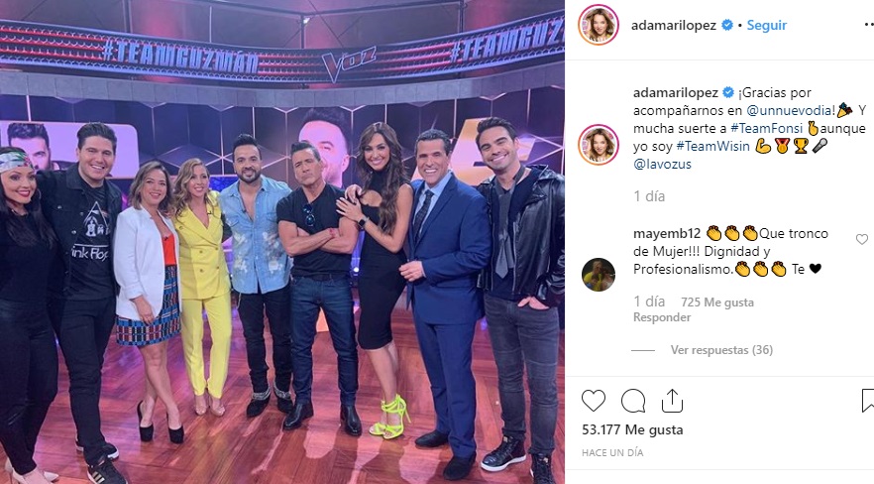Open comments via speech bubble icon

tap(633, 401)
